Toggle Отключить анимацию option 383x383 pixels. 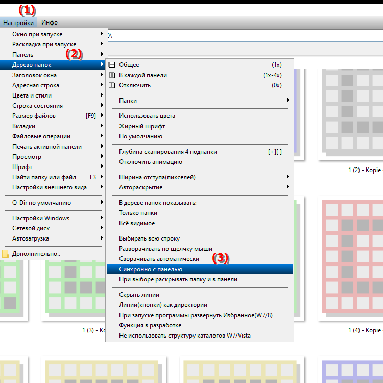click(x=200, y=162)
